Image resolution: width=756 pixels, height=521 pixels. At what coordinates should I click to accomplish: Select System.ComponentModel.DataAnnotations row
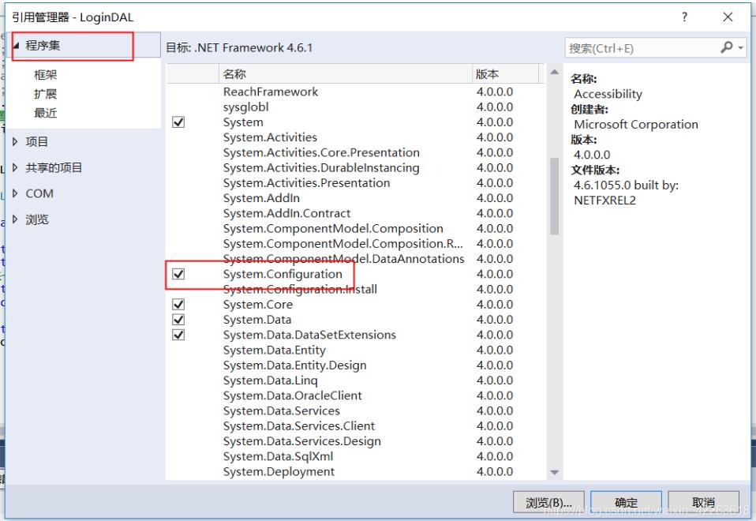tap(356, 259)
